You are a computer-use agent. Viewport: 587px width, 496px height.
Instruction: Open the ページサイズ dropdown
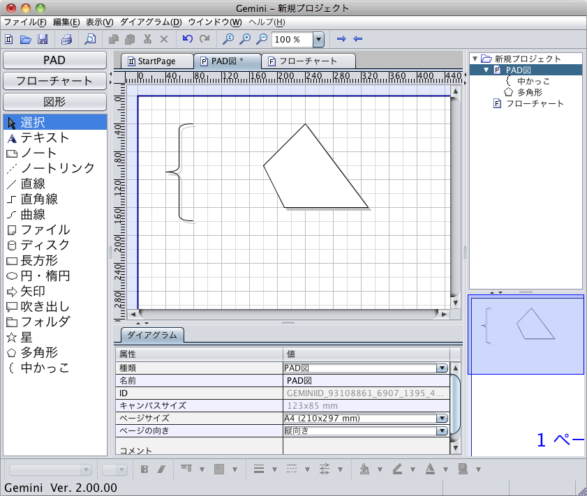[x=442, y=418]
